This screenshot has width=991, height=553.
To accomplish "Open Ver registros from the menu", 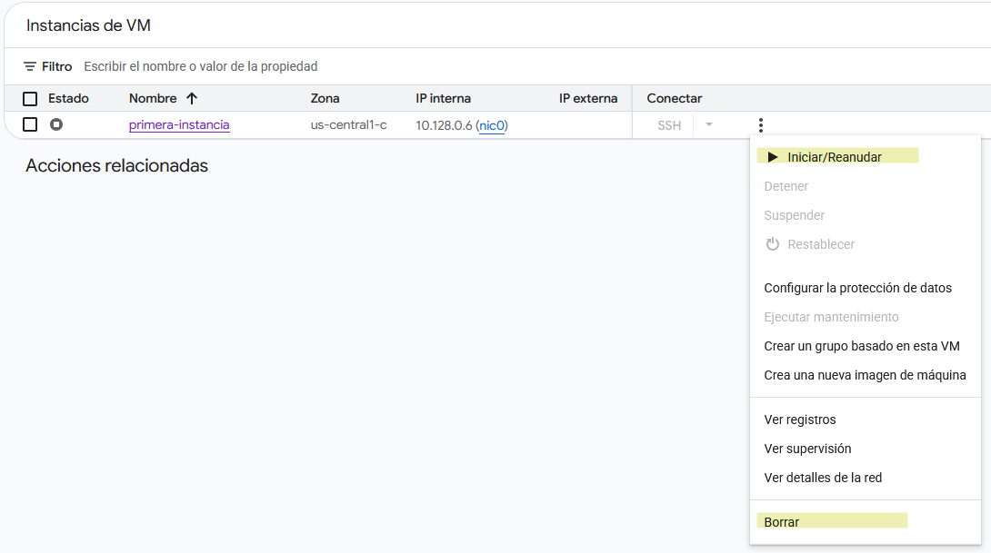I will point(800,420).
